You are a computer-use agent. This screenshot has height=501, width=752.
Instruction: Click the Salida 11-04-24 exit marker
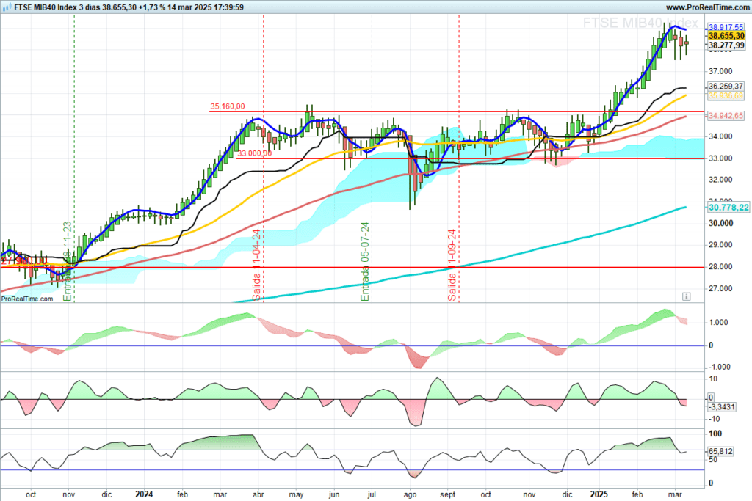coord(256,265)
